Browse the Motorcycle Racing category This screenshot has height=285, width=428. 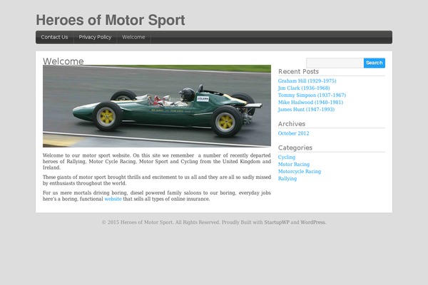point(300,171)
